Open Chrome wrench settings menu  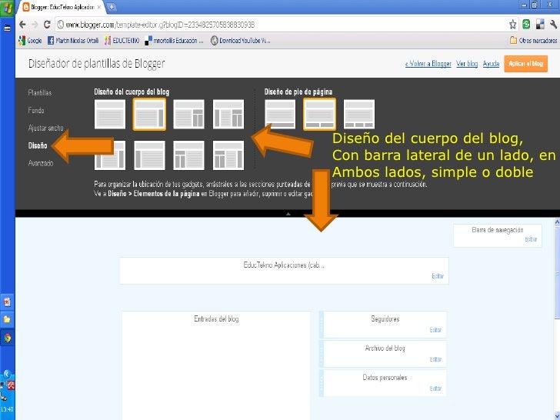click(554, 25)
